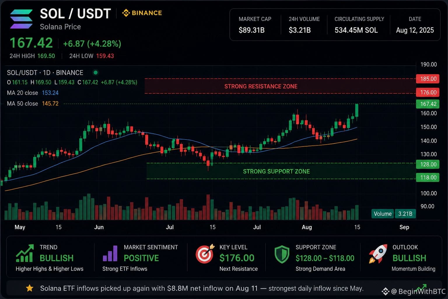Viewport: 448px width, 299px height.
Task: Click the 24H HIGH 169.50 value
Action: click(x=46, y=56)
